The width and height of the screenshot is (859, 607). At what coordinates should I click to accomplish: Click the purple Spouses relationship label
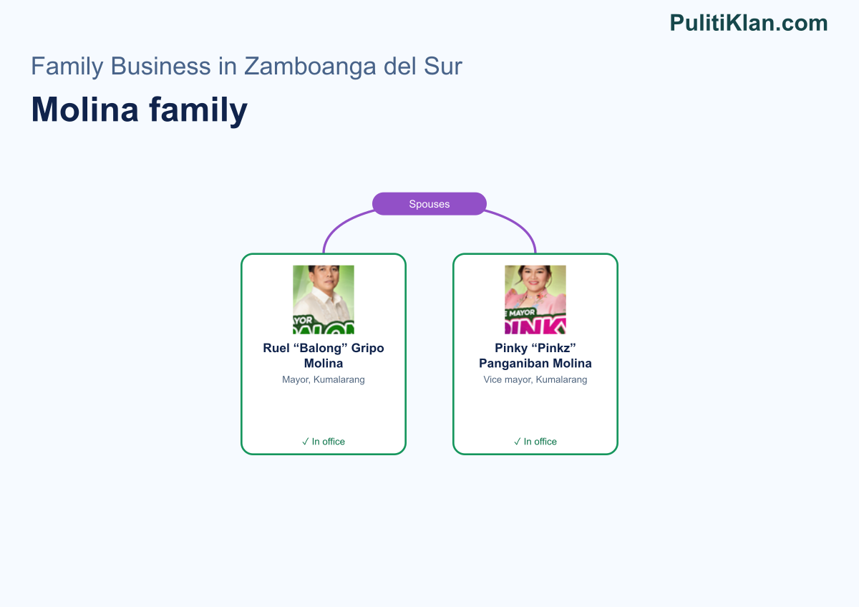pos(429,204)
